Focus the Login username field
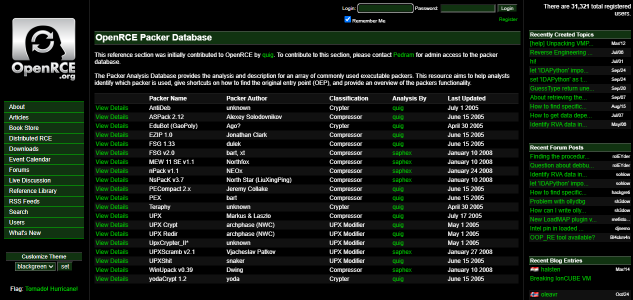The image size is (633, 300). [x=385, y=8]
